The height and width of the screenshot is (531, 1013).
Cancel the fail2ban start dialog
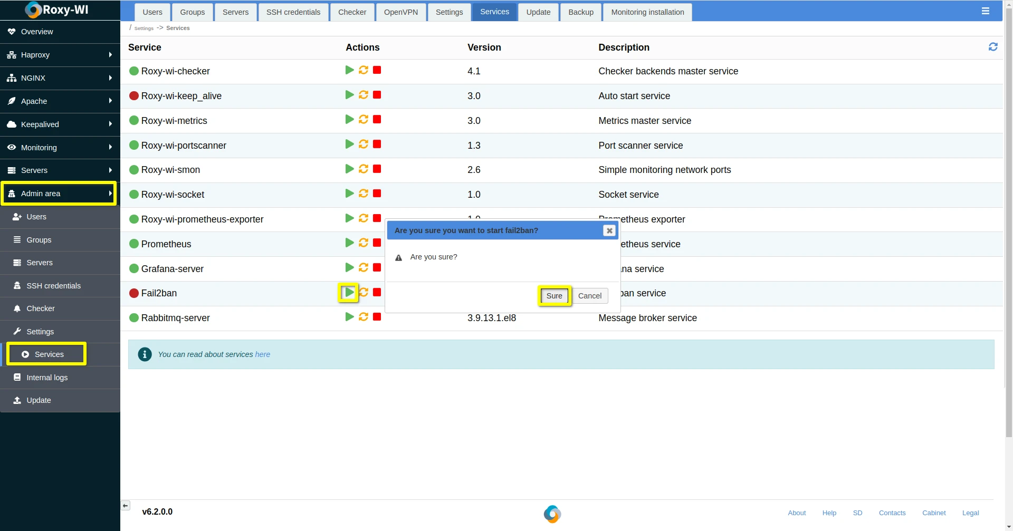(x=589, y=296)
